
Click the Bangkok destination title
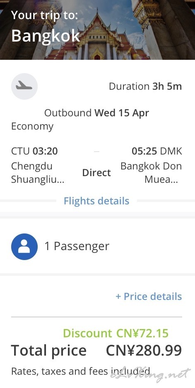pyautogui.click(x=46, y=36)
